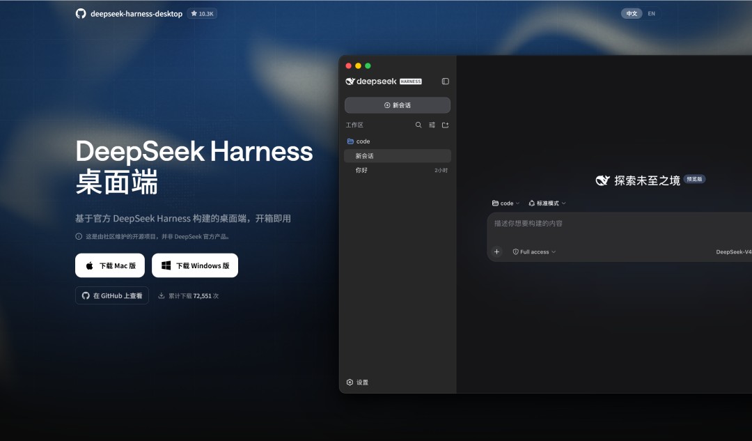
Task: Open 在 GitHub 上查看 link
Action: click(111, 295)
